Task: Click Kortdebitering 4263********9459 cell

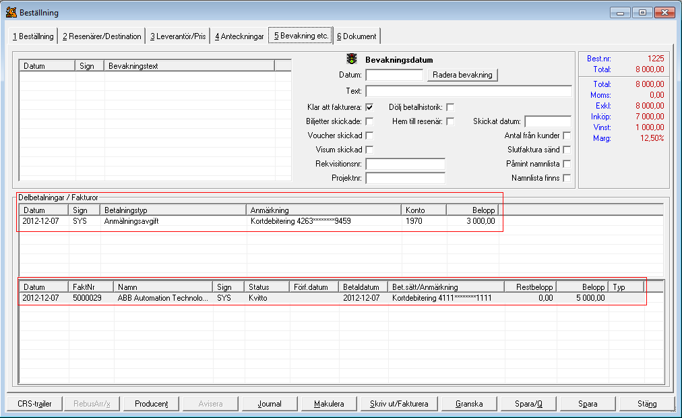Action: pos(301,221)
